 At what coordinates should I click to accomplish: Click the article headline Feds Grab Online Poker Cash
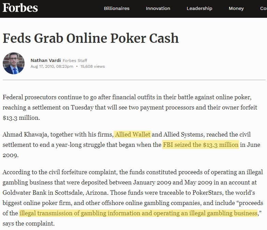(x=90, y=38)
